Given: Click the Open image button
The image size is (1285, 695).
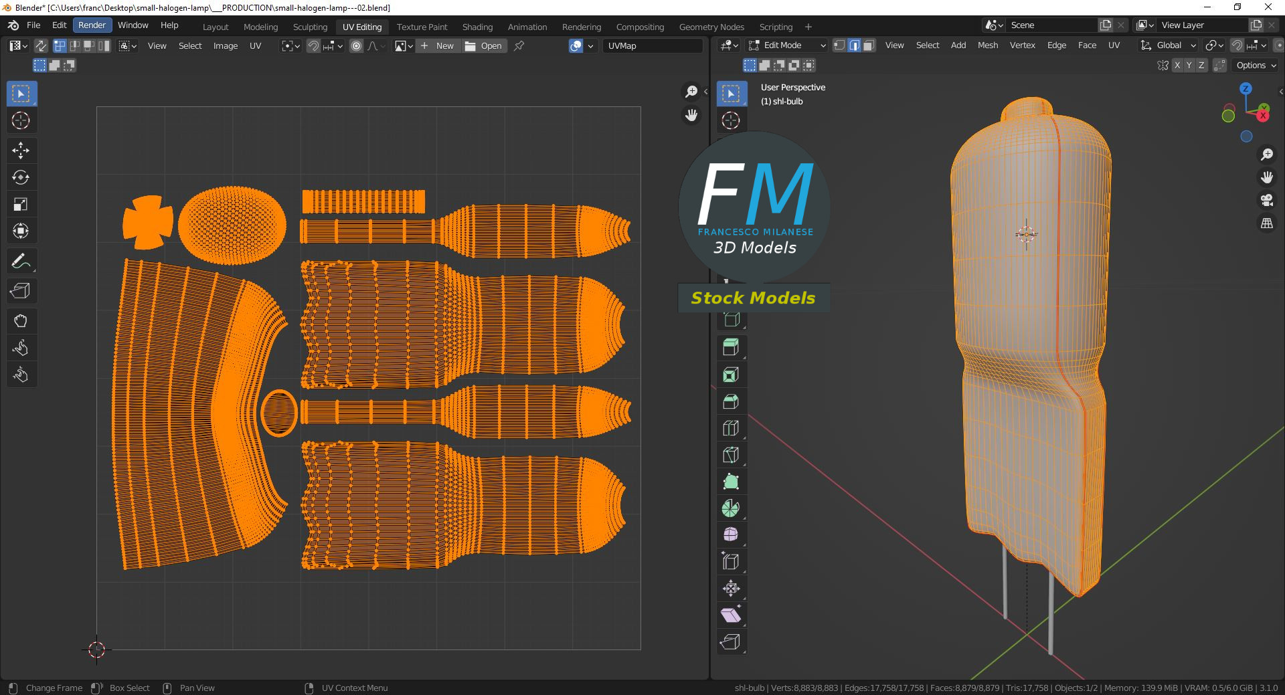Looking at the screenshot, I should click(x=484, y=46).
